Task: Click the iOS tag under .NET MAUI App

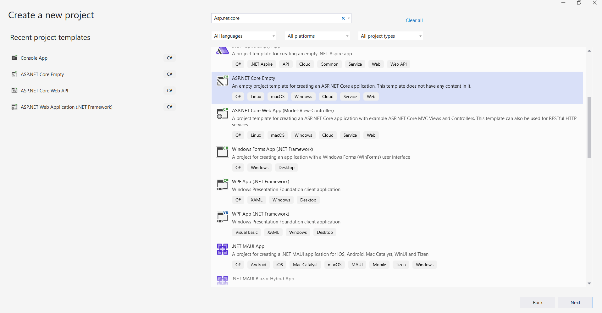Action: point(279,265)
